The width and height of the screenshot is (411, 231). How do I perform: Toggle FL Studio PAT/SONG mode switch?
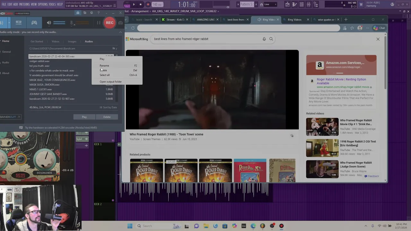[127, 4]
